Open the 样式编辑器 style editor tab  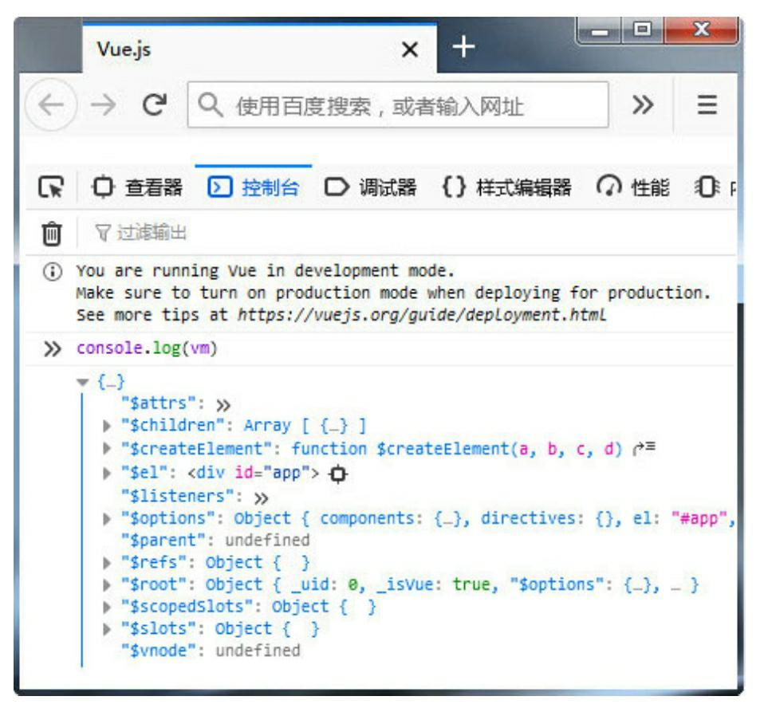tap(506, 187)
